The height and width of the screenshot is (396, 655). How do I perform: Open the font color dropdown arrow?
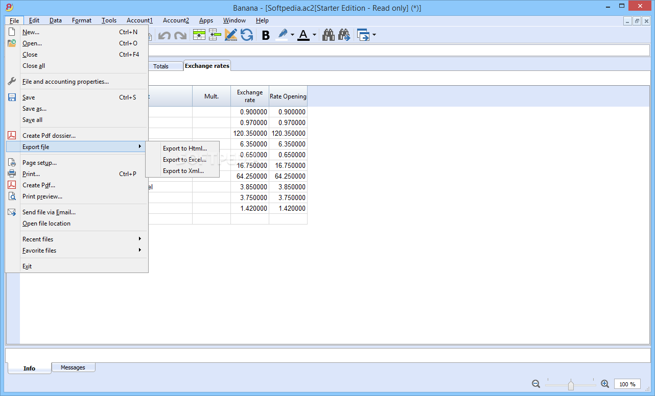point(314,35)
